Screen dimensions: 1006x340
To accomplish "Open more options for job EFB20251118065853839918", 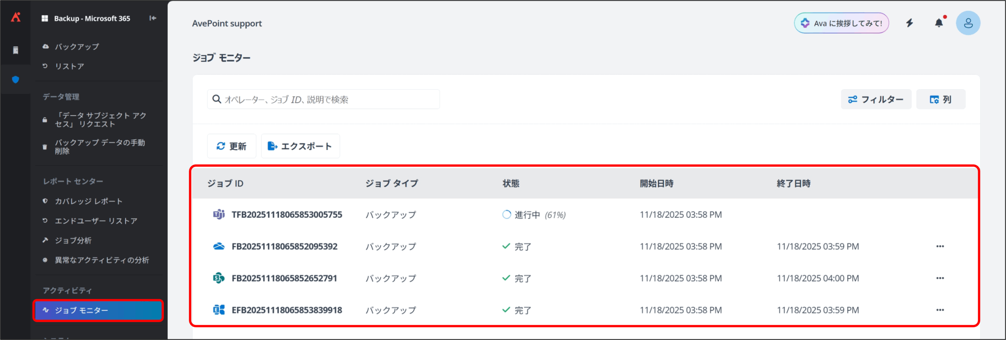I will pyautogui.click(x=940, y=310).
